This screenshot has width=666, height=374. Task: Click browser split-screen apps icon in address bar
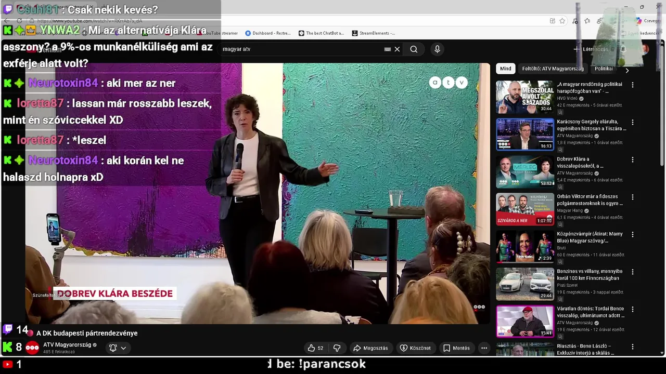(x=552, y=21)
